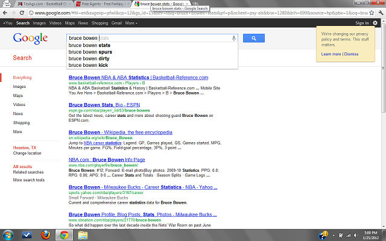Open Google options gear icon
The height and width of the screenshot is (241, 386).
pos(375,23)
